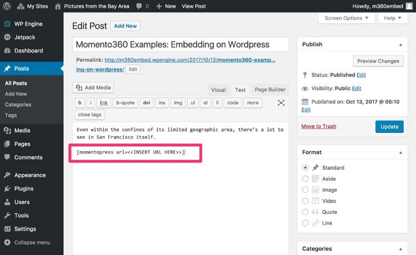
Task: Click the Plugins plug icon
Action: point(7,189)
